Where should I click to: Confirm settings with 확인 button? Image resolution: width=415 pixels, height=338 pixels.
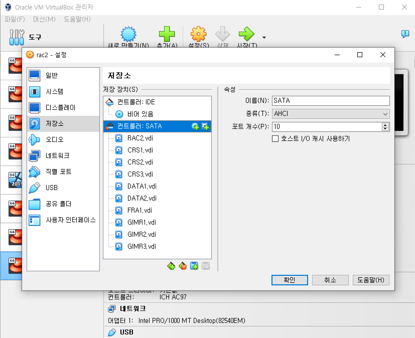(x=290, y=280)
